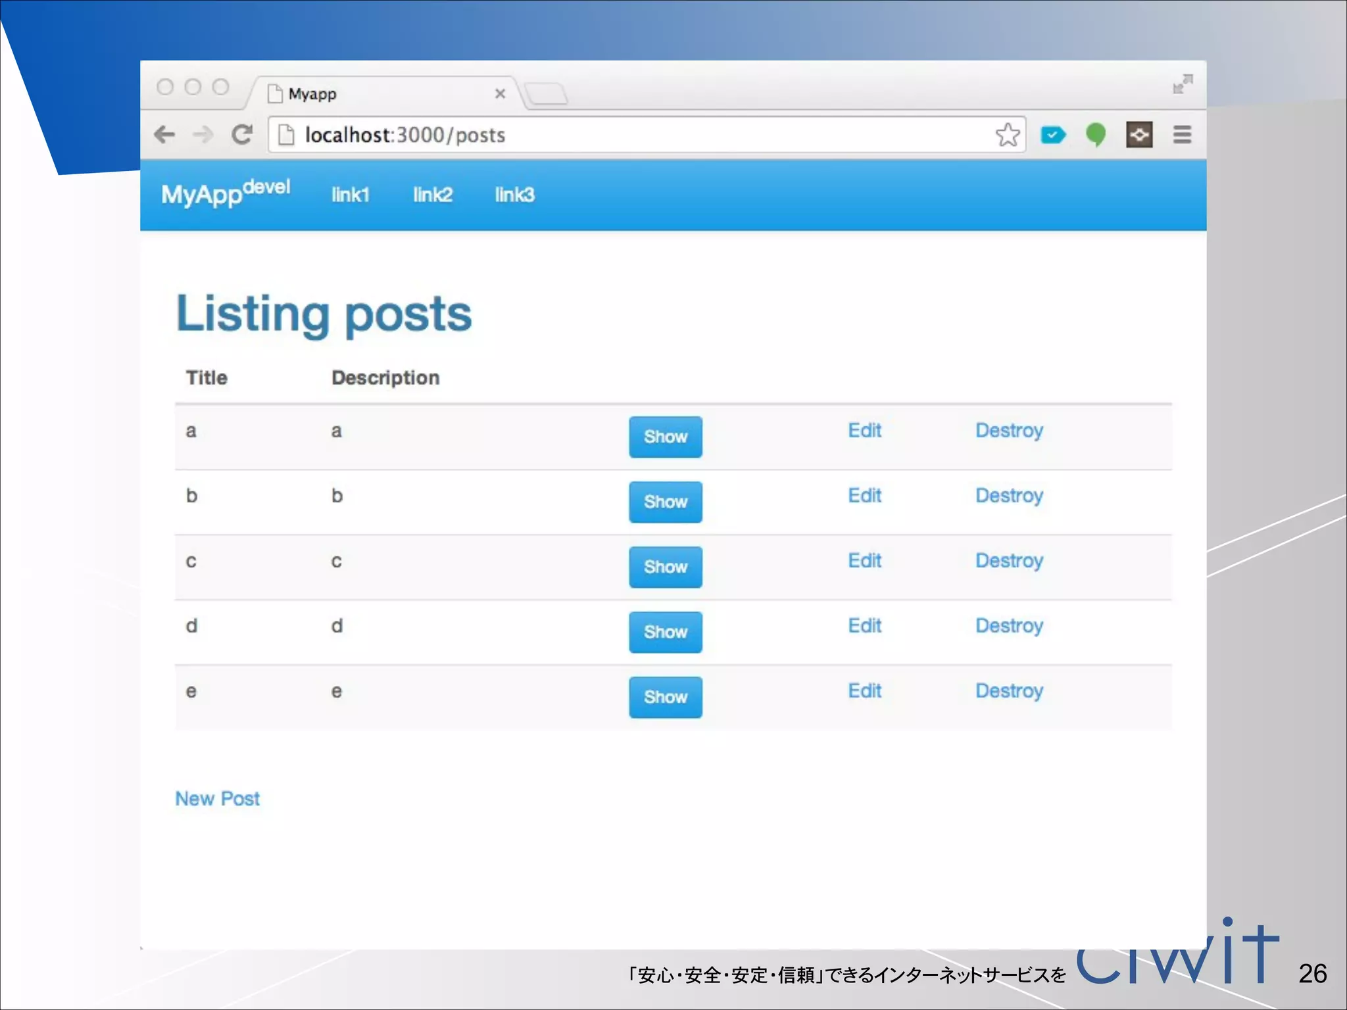Bookmark page with star icon
Screen dimensions: 1347x1010
point(1007,135)
